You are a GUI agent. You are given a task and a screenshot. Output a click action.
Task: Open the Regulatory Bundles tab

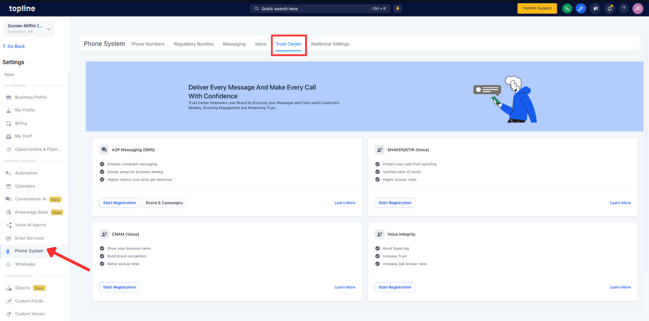193,44
